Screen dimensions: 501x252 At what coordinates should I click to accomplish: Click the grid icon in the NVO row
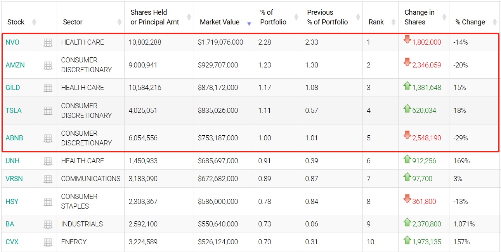point(48,43)
